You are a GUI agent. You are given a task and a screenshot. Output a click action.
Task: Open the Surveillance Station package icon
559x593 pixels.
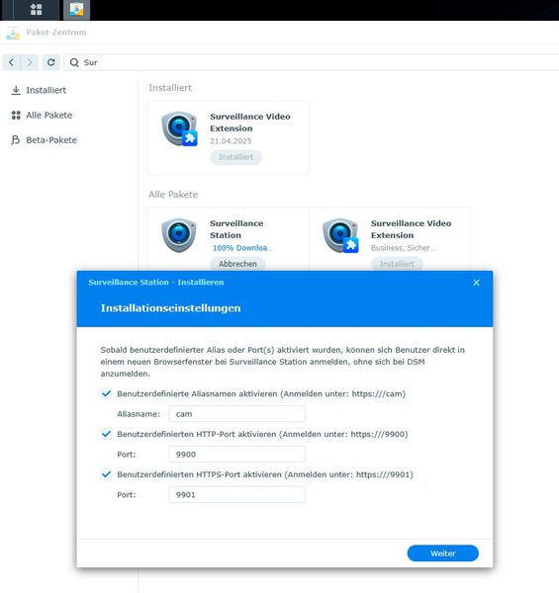pyautogui.click(x=179, y=235)
